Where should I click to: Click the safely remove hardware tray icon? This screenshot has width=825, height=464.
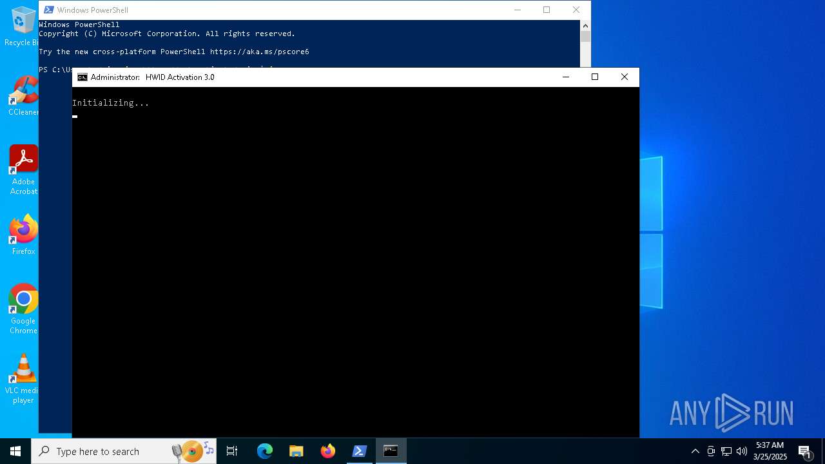point(711,451)
